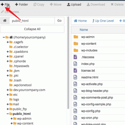Expand the public_ftp folder
Viewport: 125px width, 125px height.
(x=8, y=109)
